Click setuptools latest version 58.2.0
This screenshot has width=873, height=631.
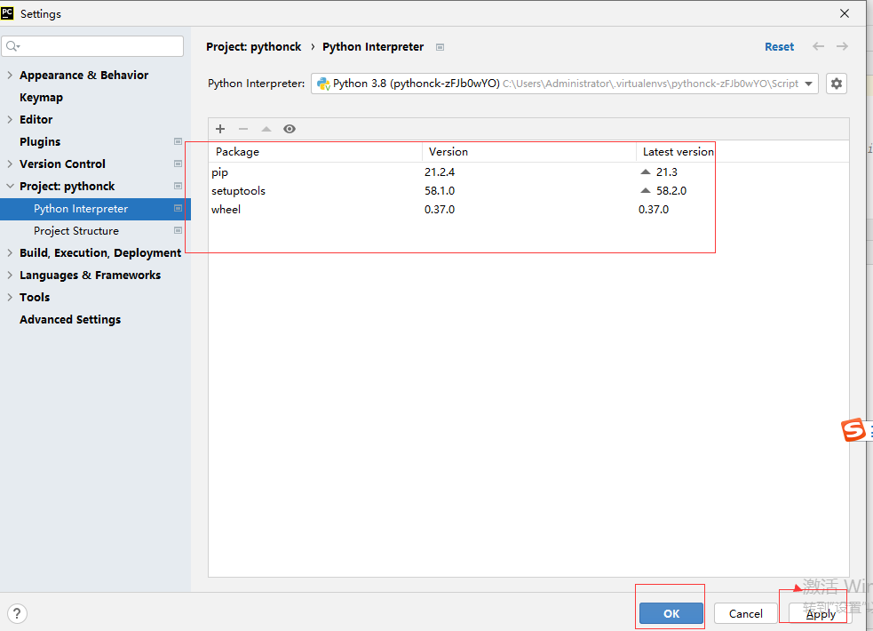pos(671,190)
